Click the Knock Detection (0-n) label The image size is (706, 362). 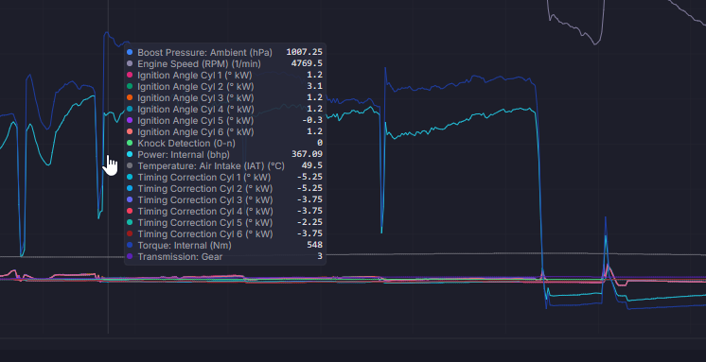pyautogui.click(x=186, y=143)
